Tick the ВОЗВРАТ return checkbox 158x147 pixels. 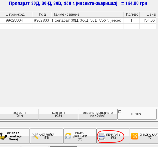120,112
